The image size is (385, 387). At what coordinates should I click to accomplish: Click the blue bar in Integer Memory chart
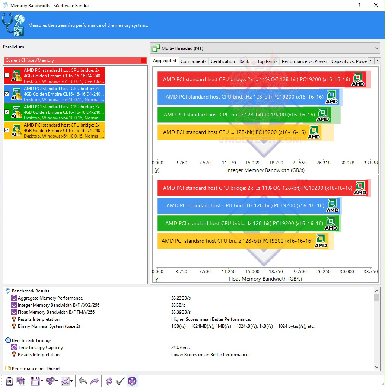(x=248, y=97)
